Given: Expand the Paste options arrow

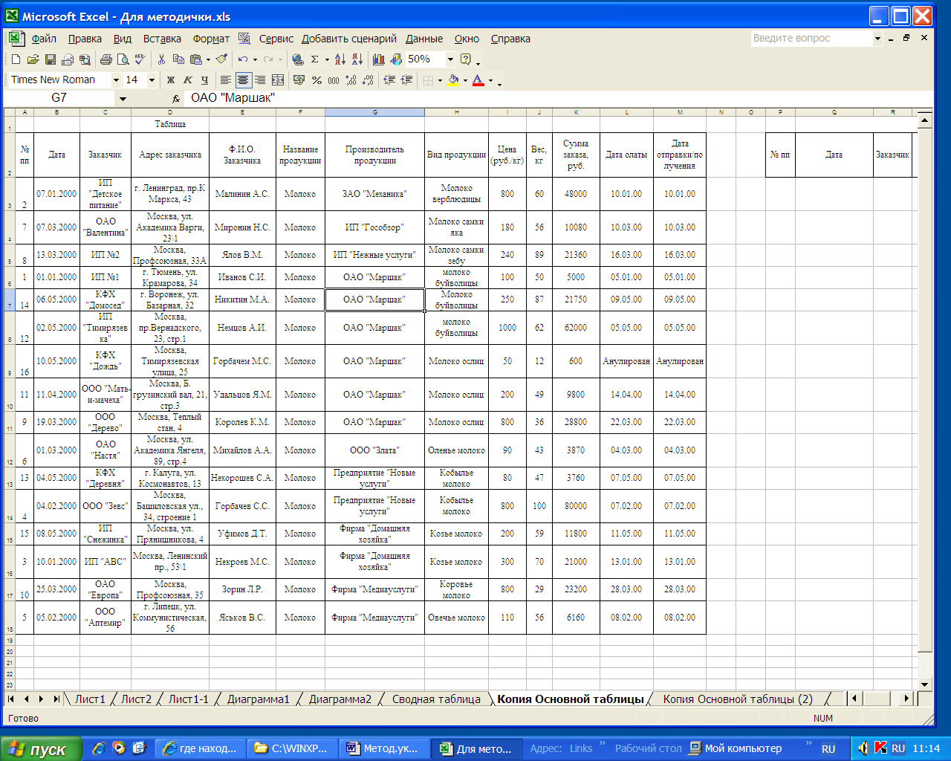Looking at the screenshot, I should point(208,59).
